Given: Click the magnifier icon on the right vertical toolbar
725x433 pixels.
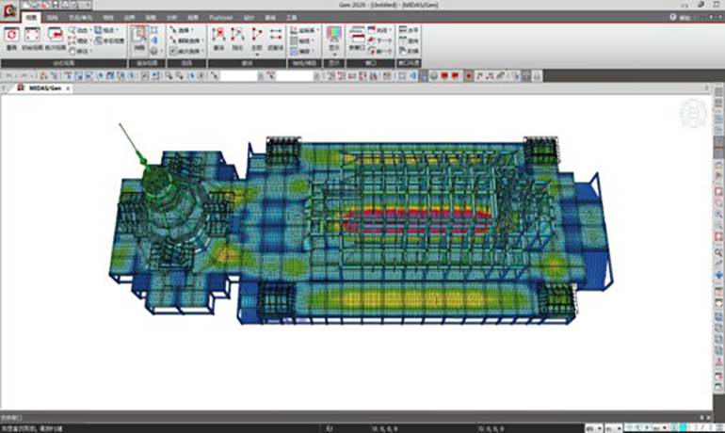Looking at the screenshot, I should tap(718, 252).
